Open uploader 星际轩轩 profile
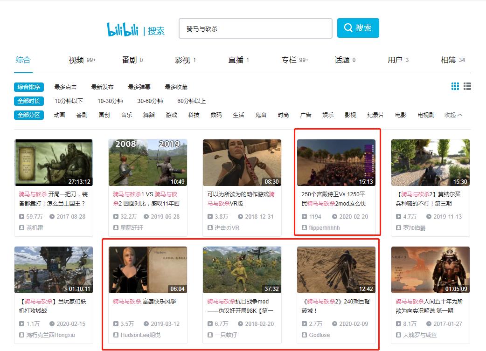486x351 pixels. [132, 227]
